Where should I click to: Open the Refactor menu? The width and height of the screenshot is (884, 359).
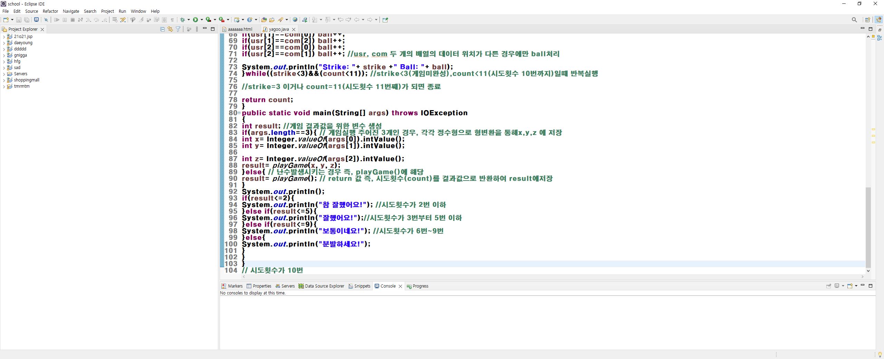pos(50,11)
